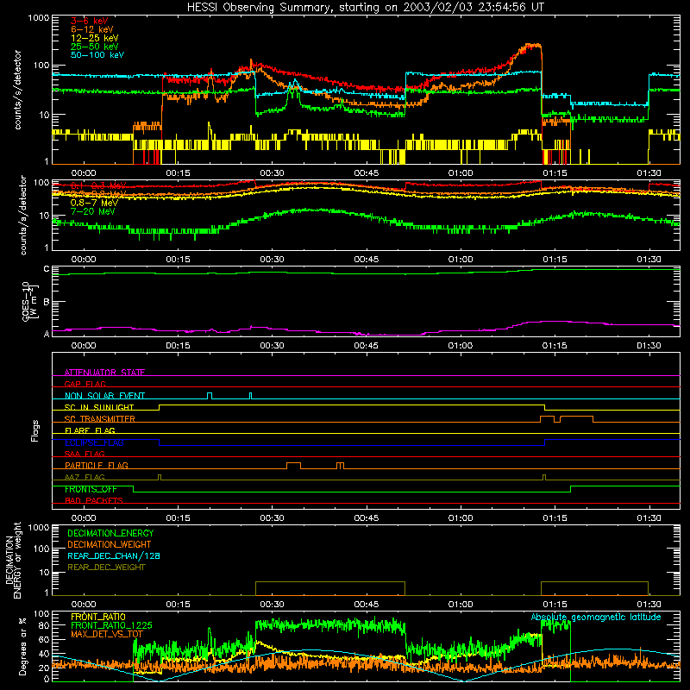
Task: Click the first NON_SOLAR_EVENT pulse marker
Action: click(210, 396)
